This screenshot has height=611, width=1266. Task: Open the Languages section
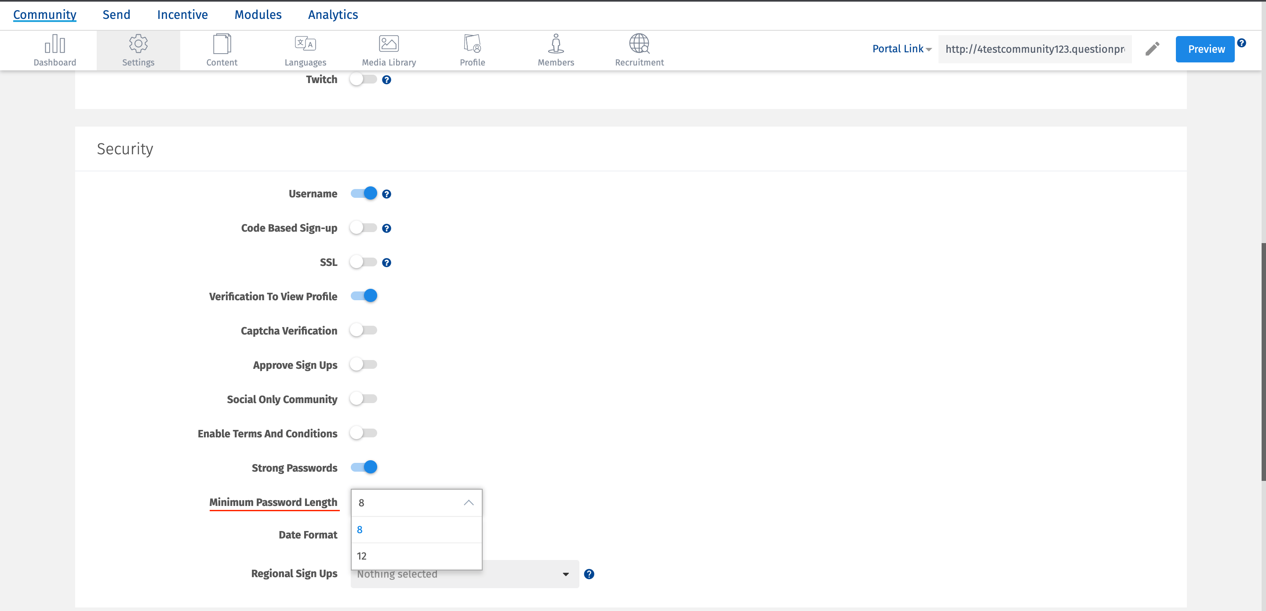pyautogui.click(x=305, y=49)
